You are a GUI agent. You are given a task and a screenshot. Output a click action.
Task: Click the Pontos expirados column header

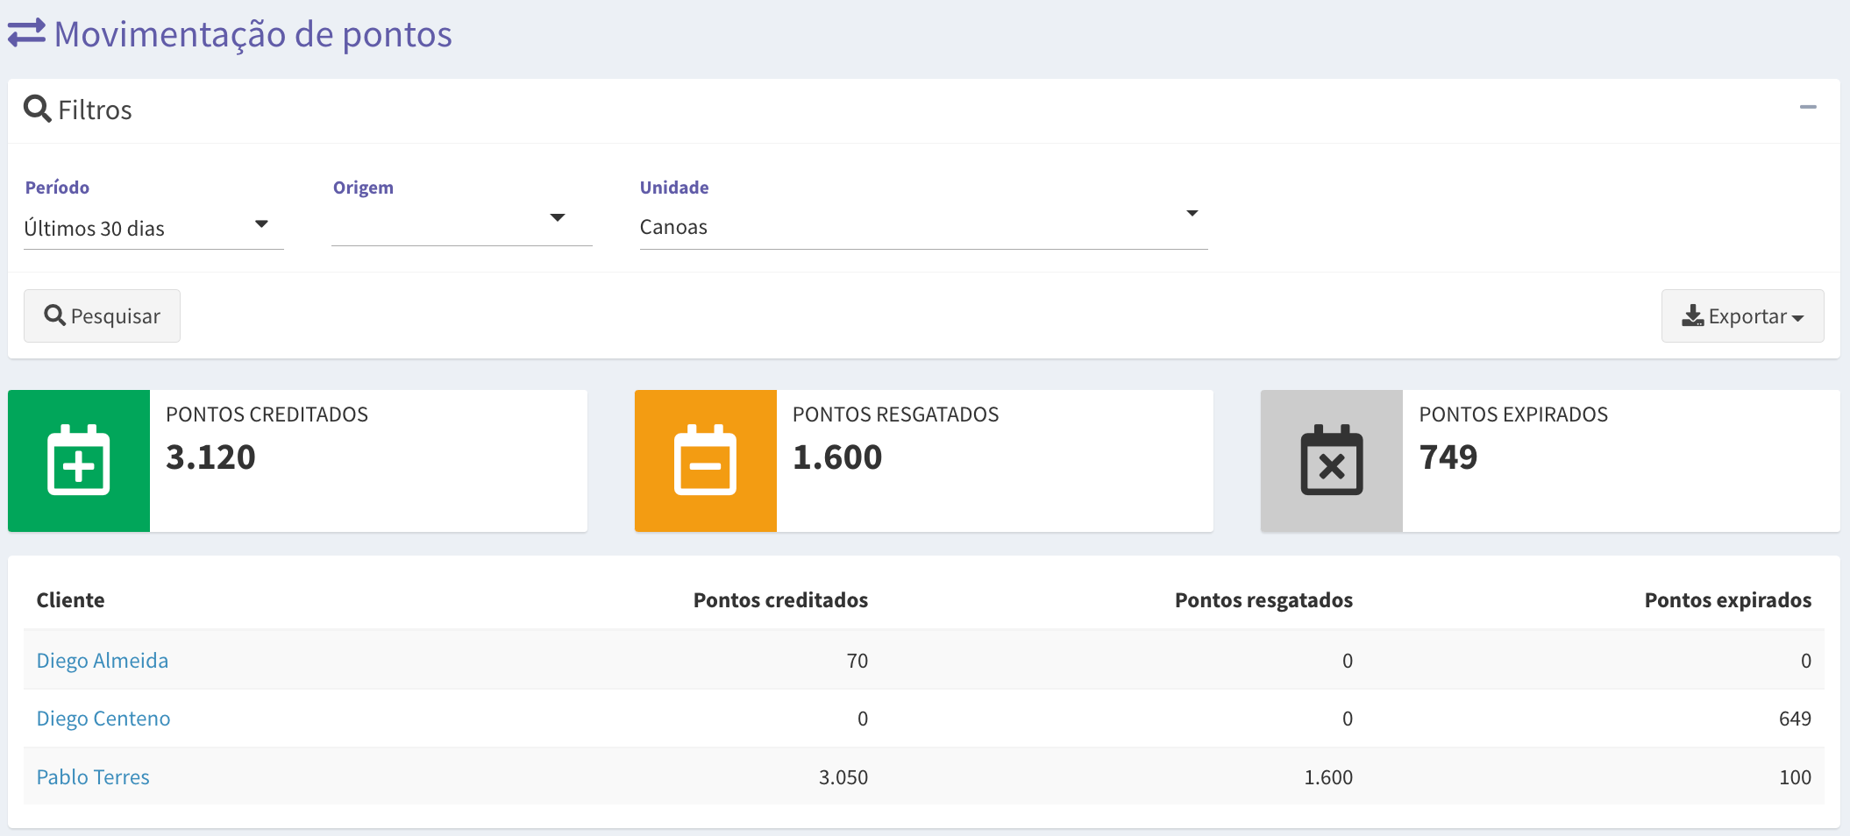pyautogui.click(x=1727, y=600)
